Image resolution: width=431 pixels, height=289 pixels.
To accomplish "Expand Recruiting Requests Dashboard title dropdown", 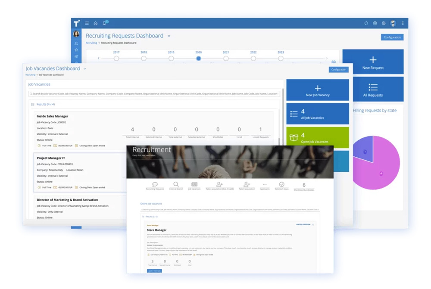I will (x=169, y=36).
